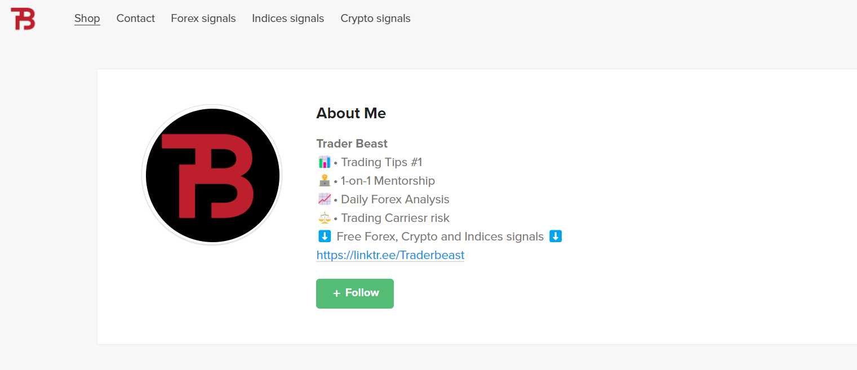Go to the Contact page
The height and width of the screenshot is (370, 857).
pyautogui.click(x=135, y=19)
